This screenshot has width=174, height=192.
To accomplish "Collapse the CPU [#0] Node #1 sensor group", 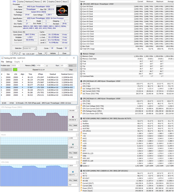I will pos(81,99).
